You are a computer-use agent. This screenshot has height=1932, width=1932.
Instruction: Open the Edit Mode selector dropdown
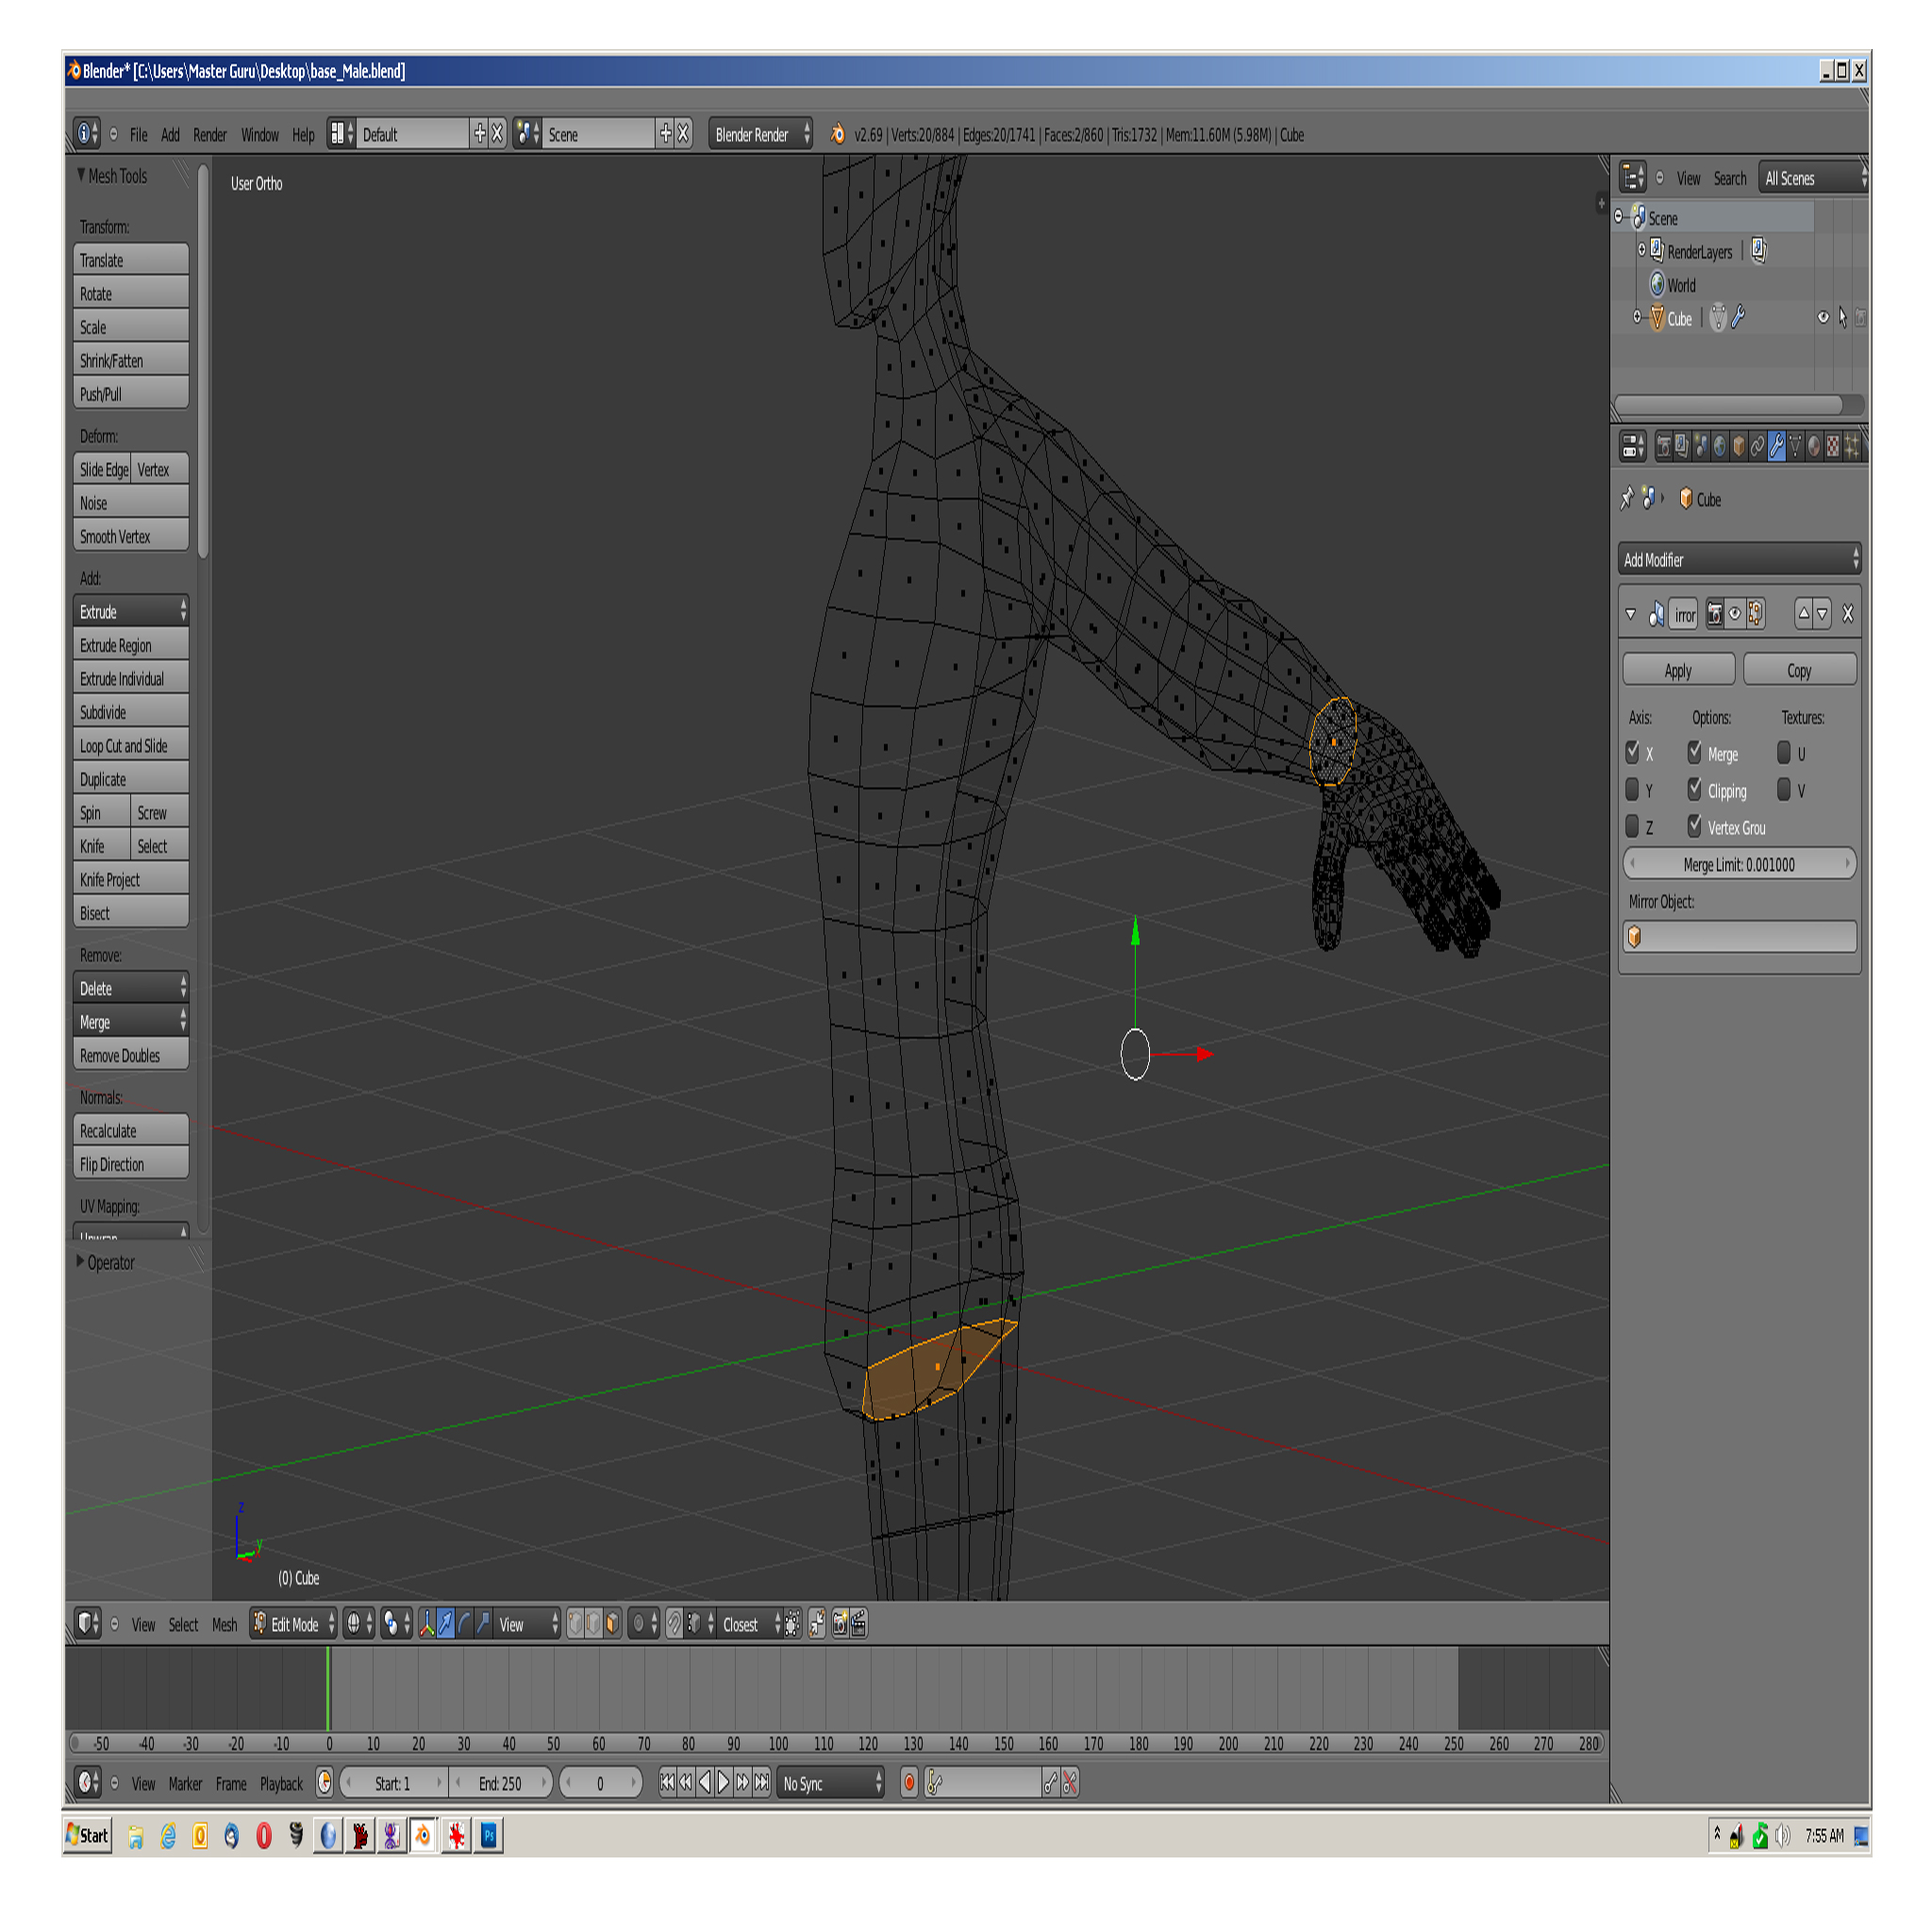294,1624
